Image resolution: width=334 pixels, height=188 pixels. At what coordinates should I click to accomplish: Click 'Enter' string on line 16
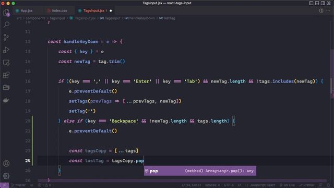pos(142,81)
